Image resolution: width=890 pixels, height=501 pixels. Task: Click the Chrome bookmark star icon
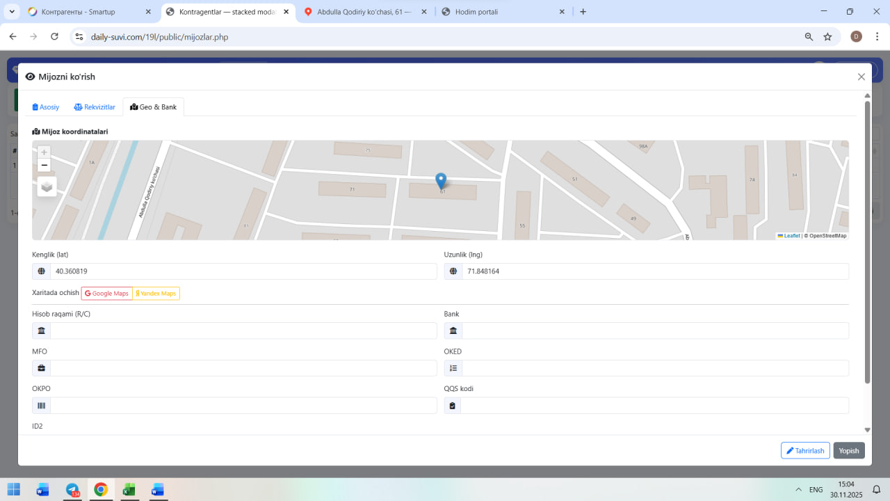[827, 37]
